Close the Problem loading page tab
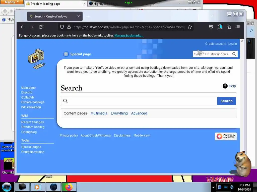This screenshot has height=192, width=257. click(85, 3)
